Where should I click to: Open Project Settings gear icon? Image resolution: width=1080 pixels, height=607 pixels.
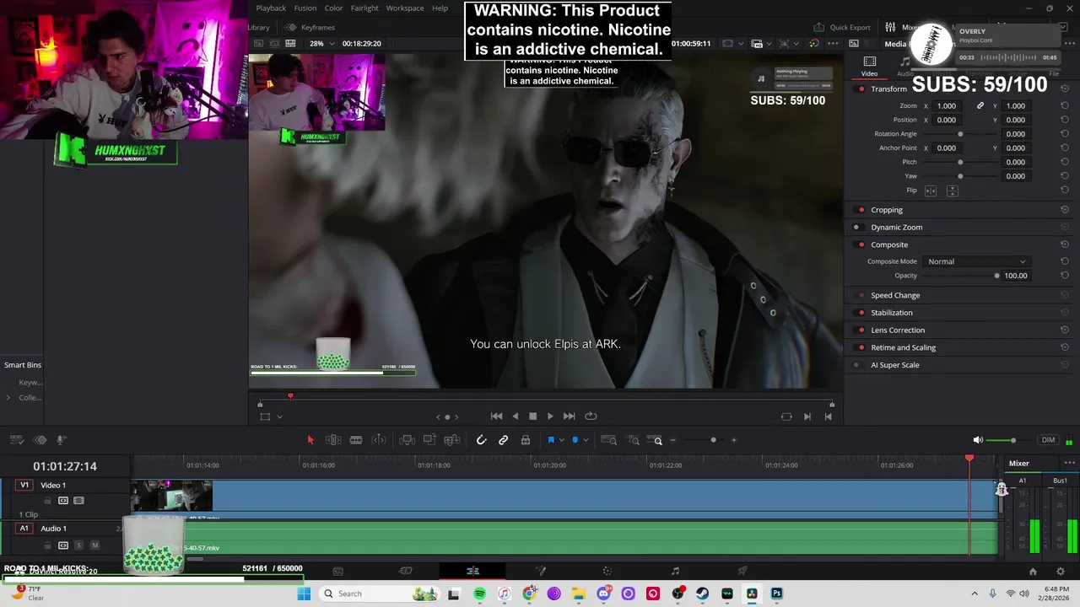tap(1061, 572)
